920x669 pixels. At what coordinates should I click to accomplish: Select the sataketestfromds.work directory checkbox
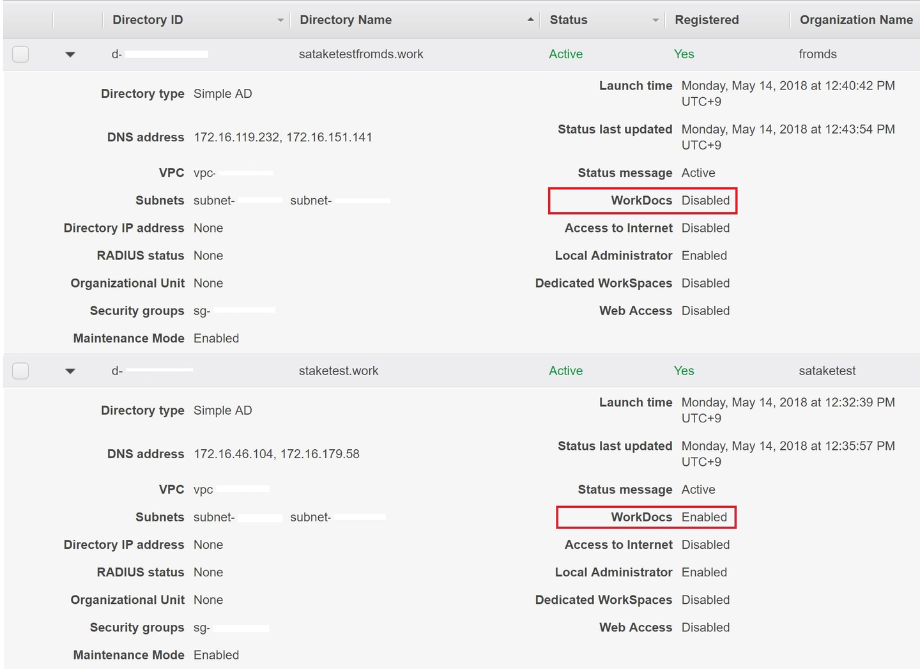pos(20,54)
